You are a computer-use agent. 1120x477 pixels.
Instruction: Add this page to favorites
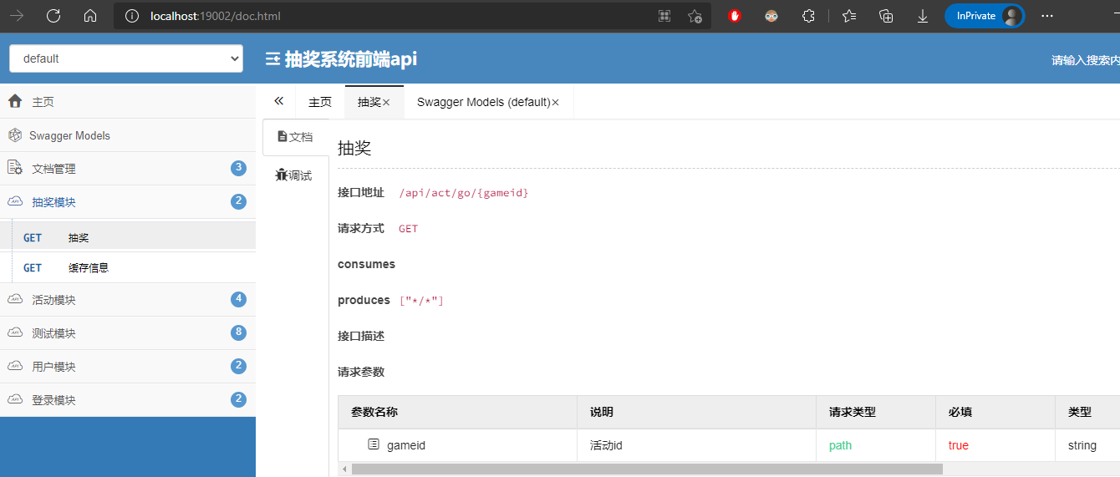click(x=695, y=16)
